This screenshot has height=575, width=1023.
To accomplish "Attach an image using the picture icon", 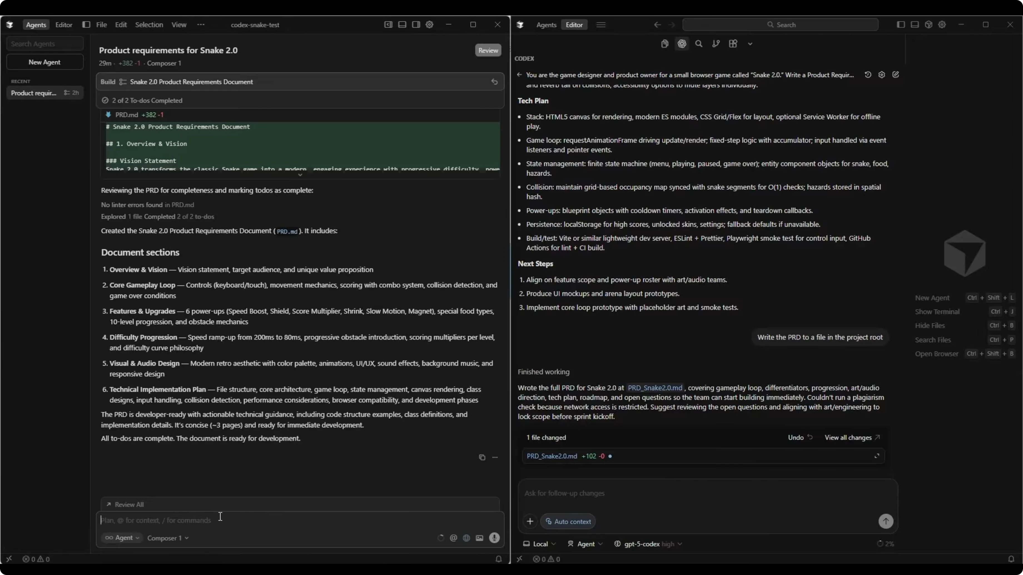I will point(479,538).
